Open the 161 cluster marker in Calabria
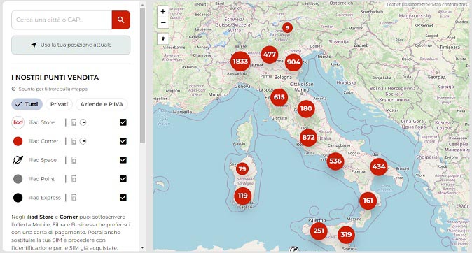This screenshot has width=472, height=253. [x=368, y=201]
